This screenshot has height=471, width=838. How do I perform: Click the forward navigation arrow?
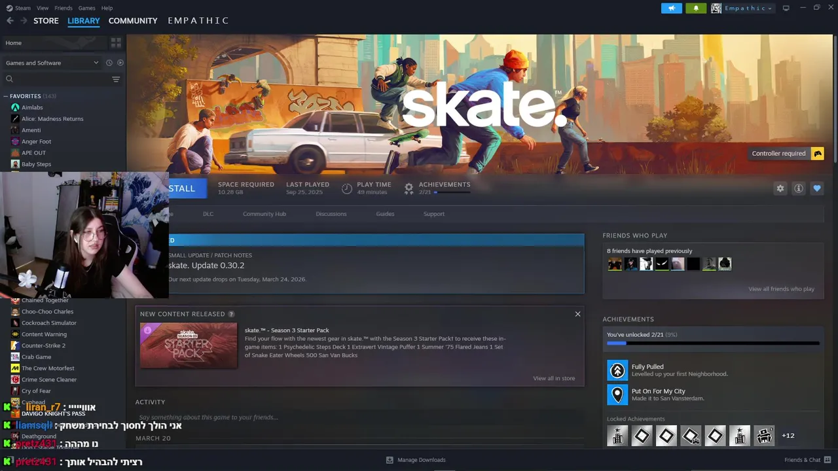[x=24, y=21]
